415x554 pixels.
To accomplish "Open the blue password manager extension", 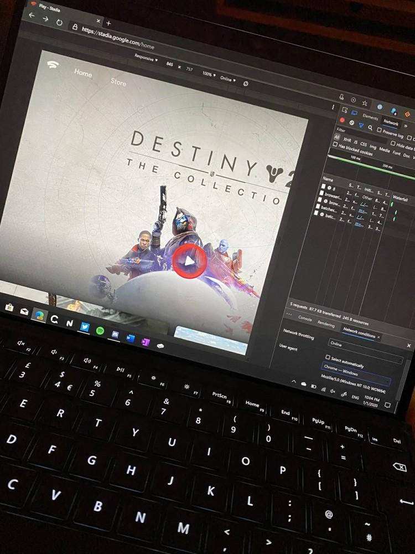I will [380, 107].
